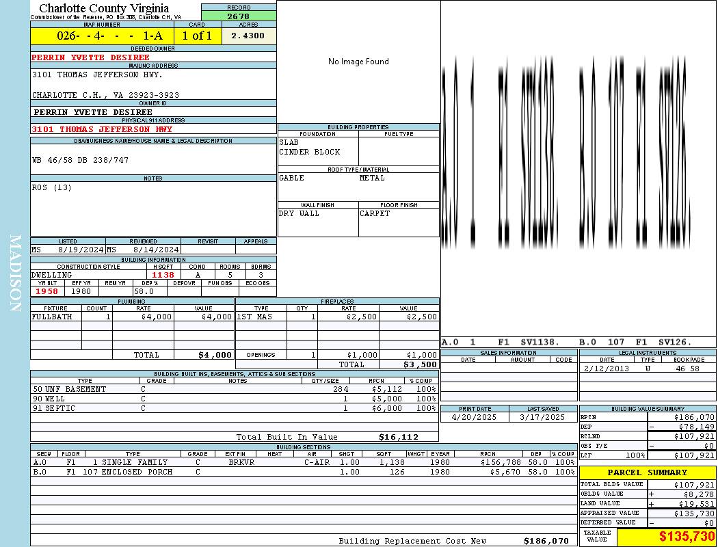Click the summary DEP value $78,149
The height and width of the screenshot is (547, 718).
696,427
